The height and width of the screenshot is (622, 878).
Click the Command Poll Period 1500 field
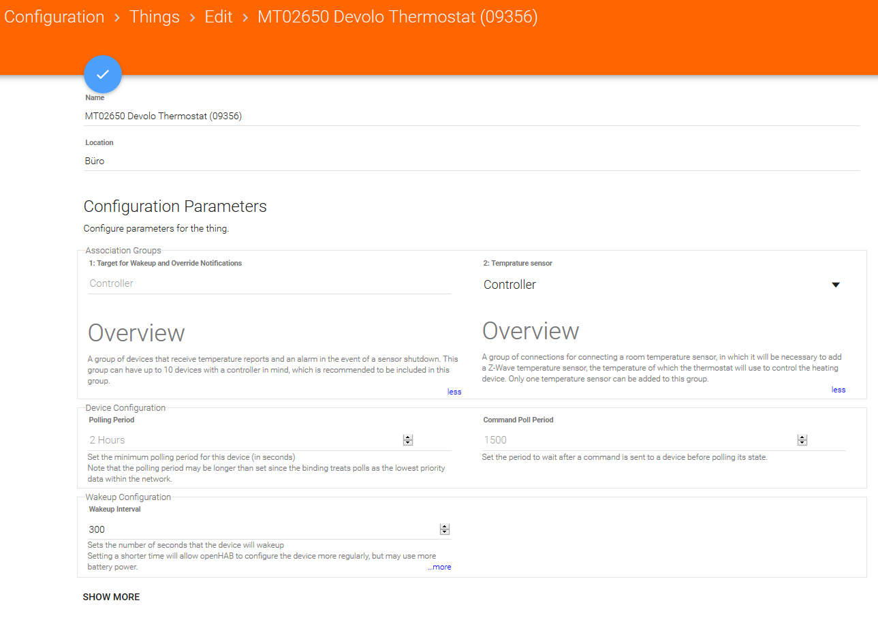coord(637,440)
